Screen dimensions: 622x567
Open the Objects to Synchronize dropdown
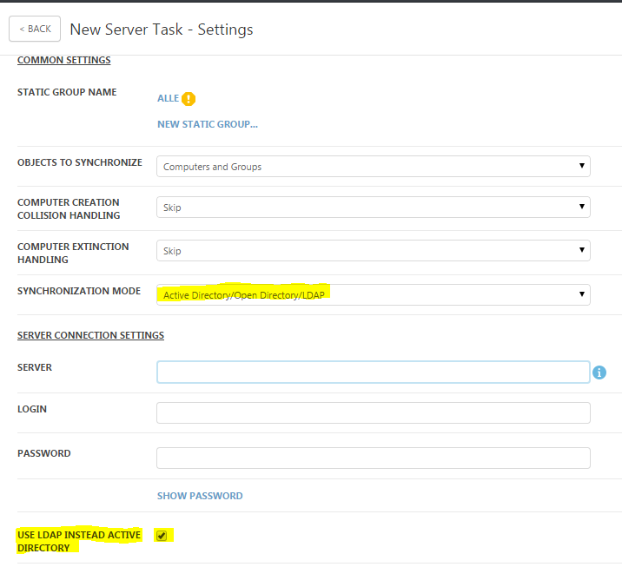(374, 166)
